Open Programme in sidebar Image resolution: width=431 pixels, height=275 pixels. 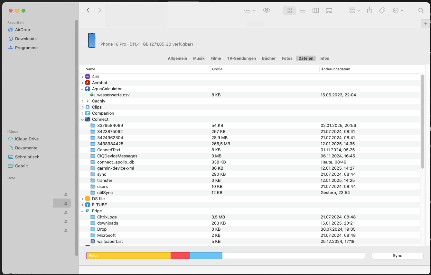pyautogui.click(x=26, y=48)
